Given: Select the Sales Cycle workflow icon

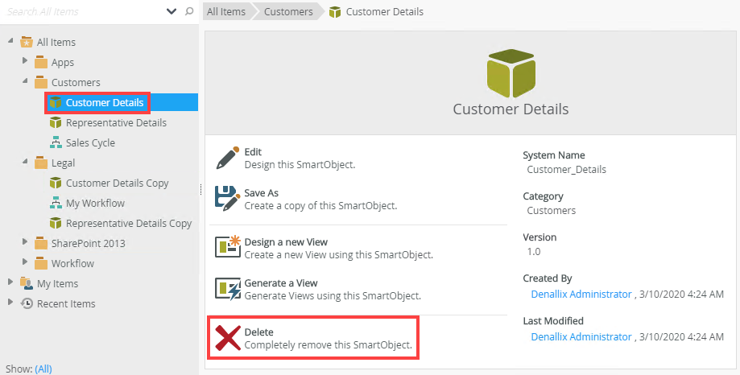Looking at the screenshot, I should click(56, 142).
